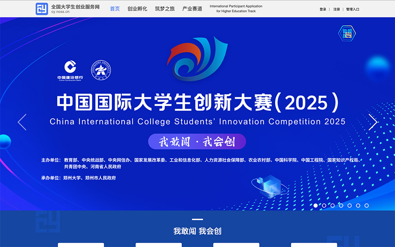Select the seventh carousel indicator dot
The width and height of the screenshot is (395, 247).
coord(367,206)
